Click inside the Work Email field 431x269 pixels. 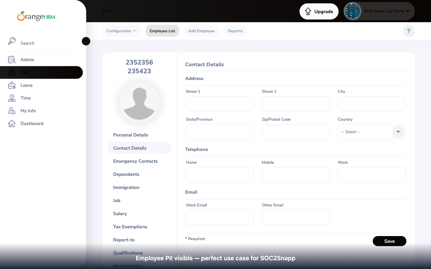click(x=220, y=217)
